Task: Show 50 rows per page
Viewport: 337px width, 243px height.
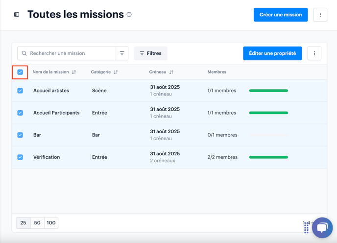Action: point(37,223)
